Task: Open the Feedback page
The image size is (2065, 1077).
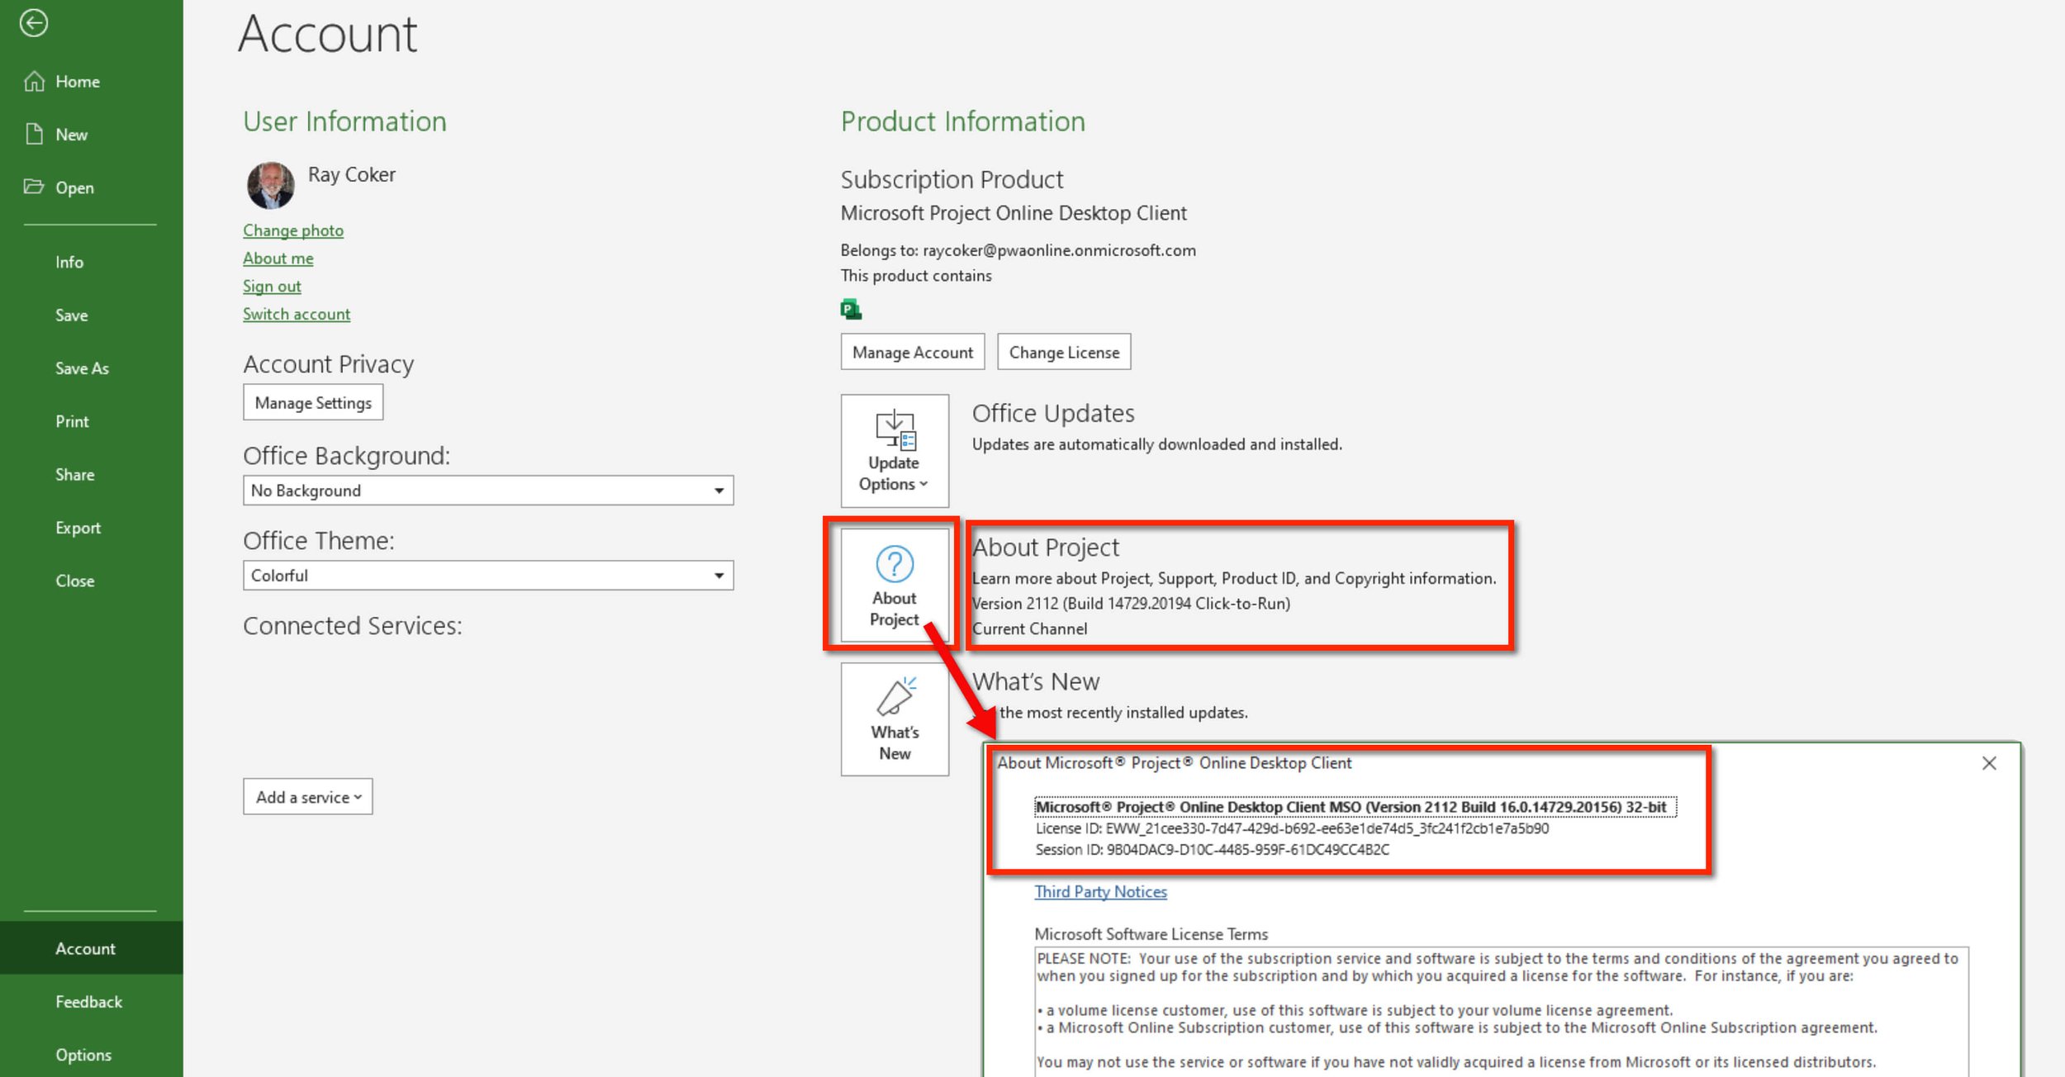Action: [88, 1001]
